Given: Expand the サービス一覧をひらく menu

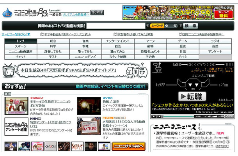Looking at the screenshot, I should coord(16,34).
